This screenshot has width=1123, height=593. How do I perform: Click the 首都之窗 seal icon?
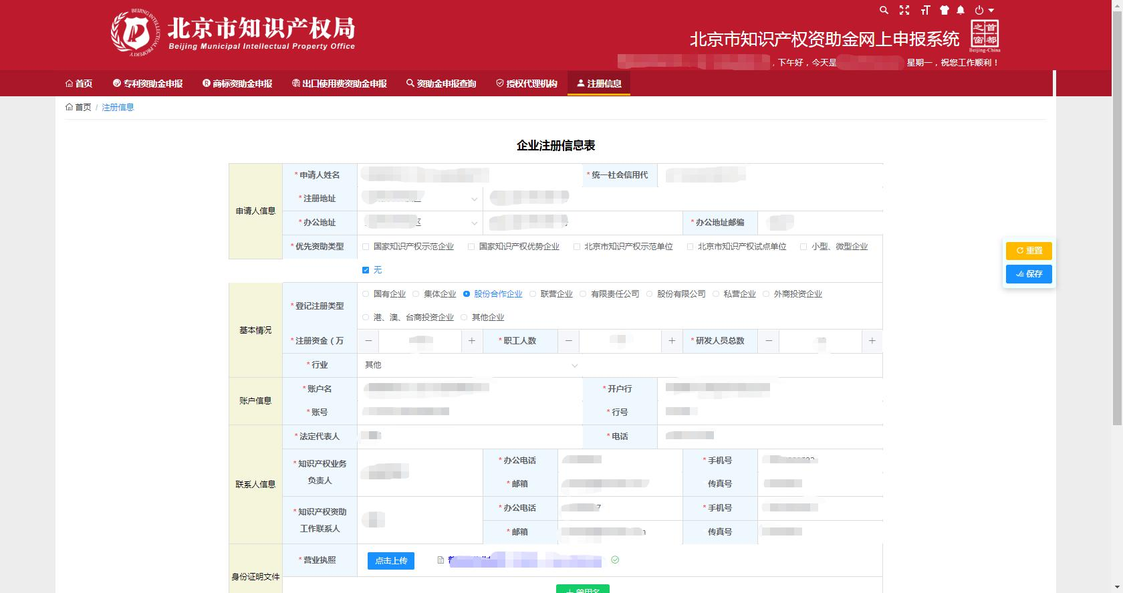click(985, 35)
